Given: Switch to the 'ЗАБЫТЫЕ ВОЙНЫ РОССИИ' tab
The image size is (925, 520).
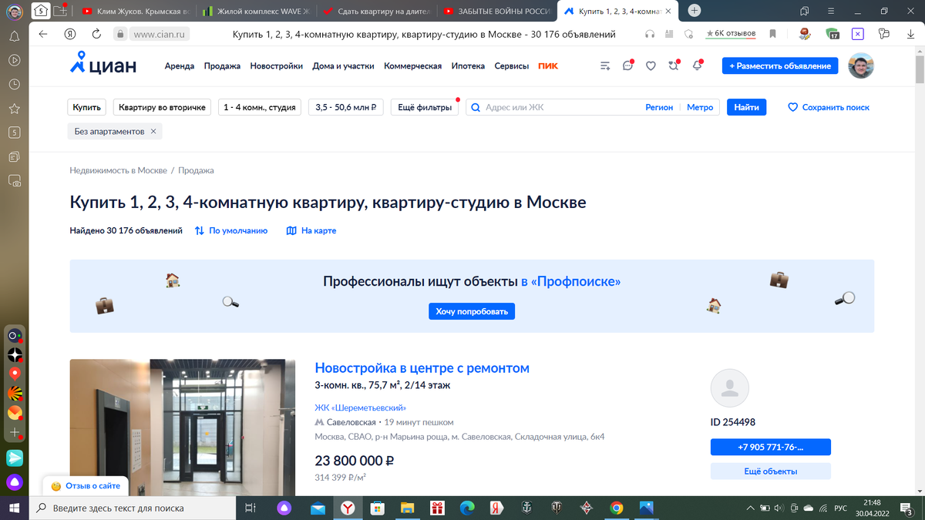Looking at the screenshot, I should 497,11.
